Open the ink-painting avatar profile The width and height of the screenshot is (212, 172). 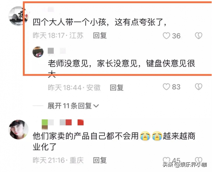[x=18, y=16]
